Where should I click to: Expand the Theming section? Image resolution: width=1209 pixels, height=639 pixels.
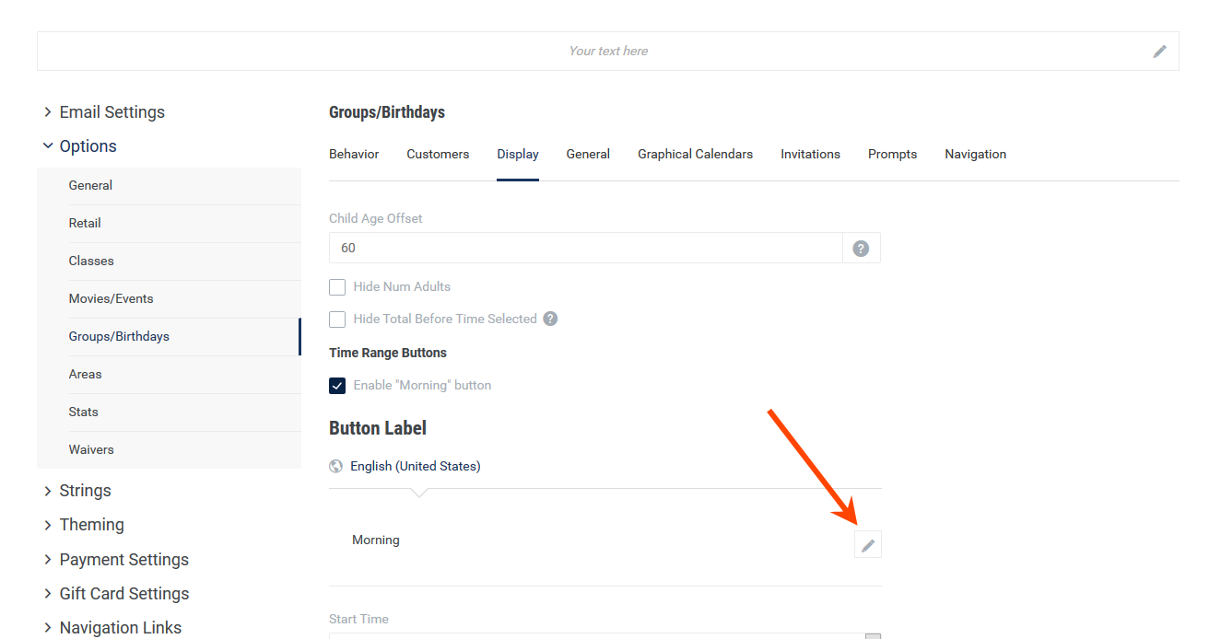(84, 525)
